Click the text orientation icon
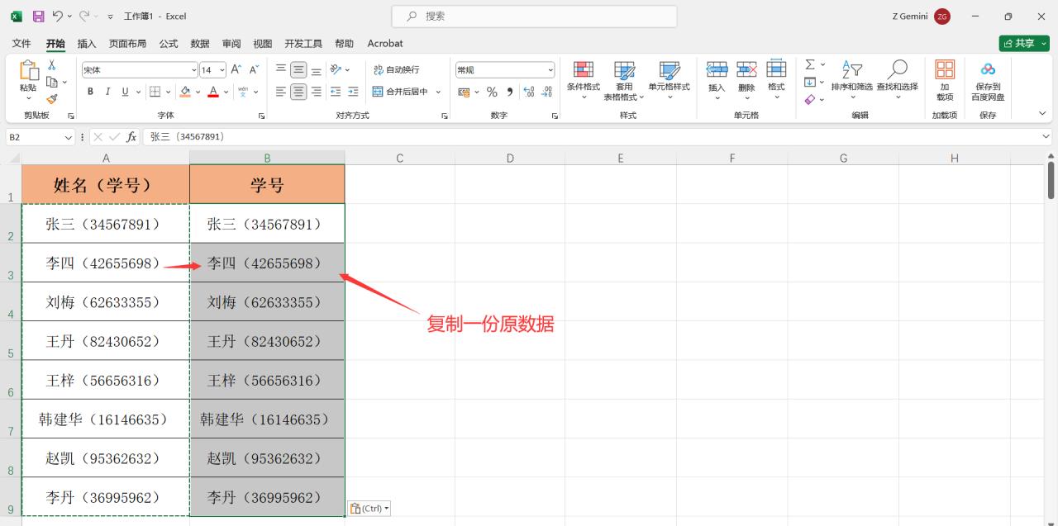 [x=336, y=70]
